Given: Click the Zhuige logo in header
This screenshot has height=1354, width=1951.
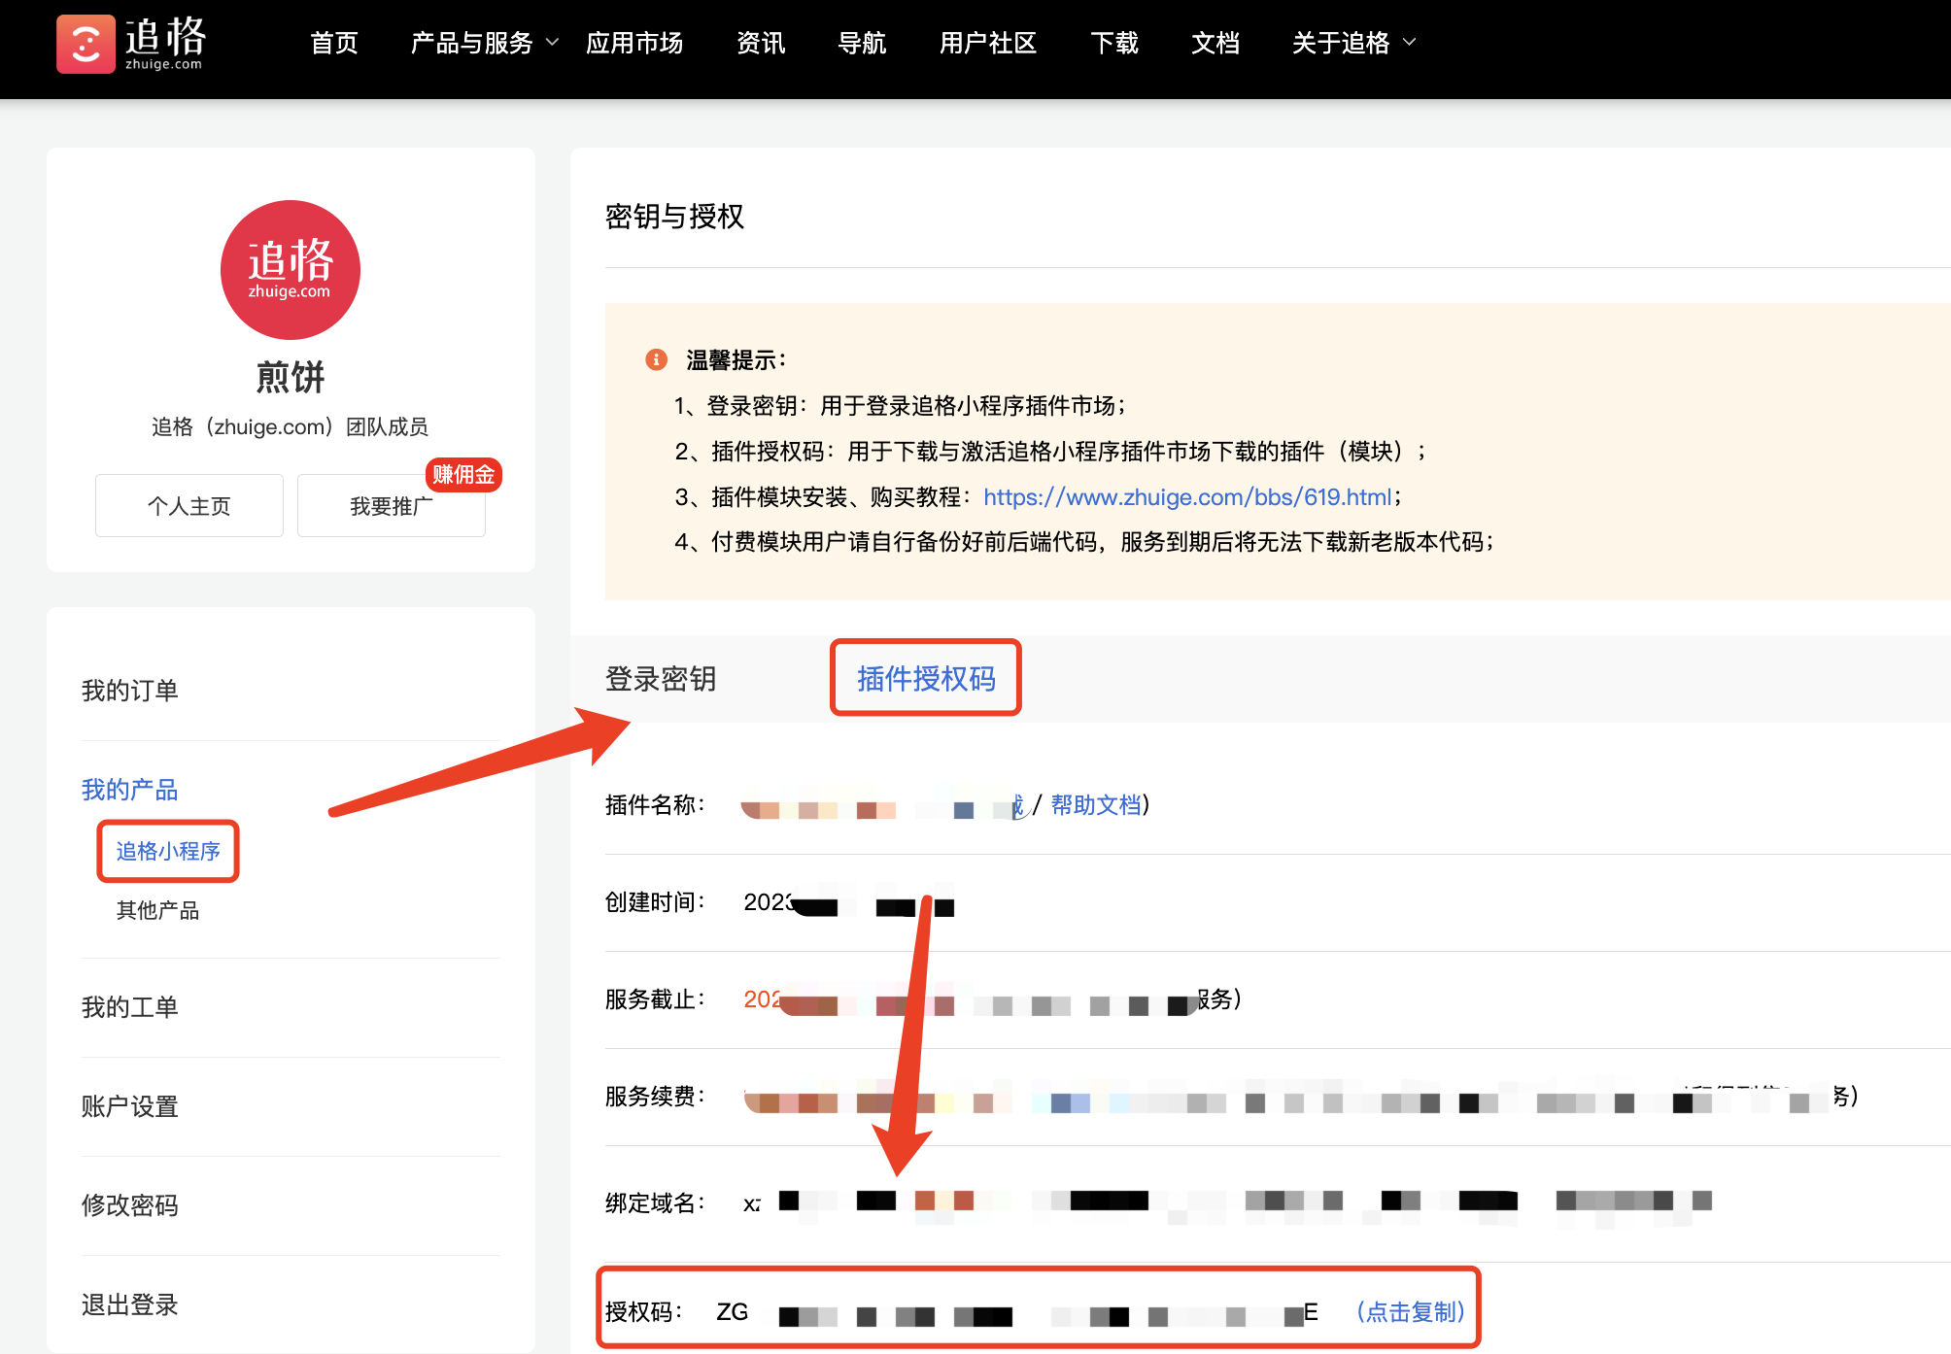Looking at the screenshot, I should pyautogui.click(x=131, y=44).
